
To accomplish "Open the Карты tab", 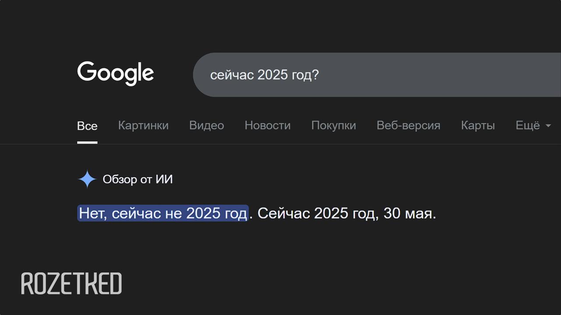I will click(478, 126).
